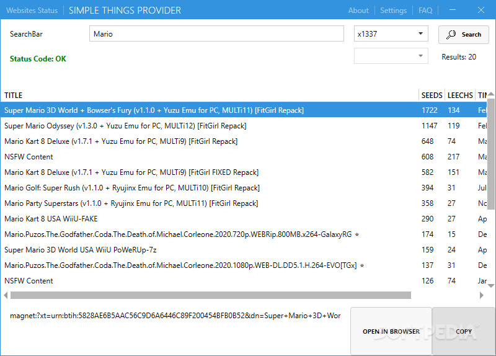Click the magnifier icon on Search button
496x356 pixels.
click(x=451, y=35)
